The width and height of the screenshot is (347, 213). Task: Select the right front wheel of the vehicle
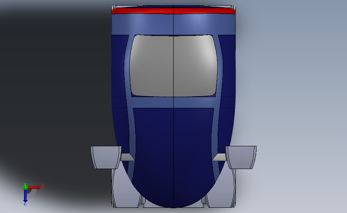coord(221,189)
